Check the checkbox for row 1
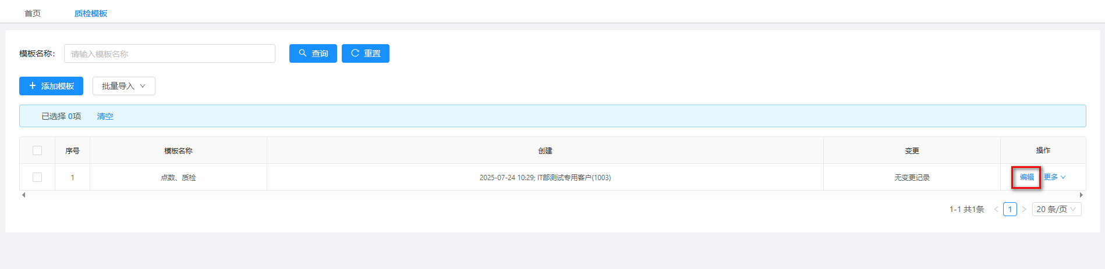This screenshot has height=269, width=1105. coord(37,177)
